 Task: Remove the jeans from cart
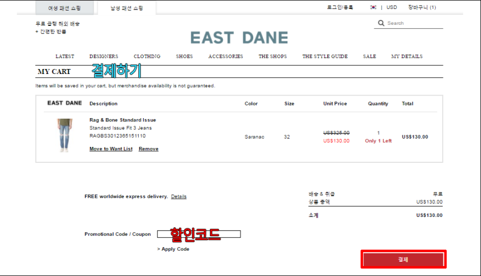click(x=149, y=149)
